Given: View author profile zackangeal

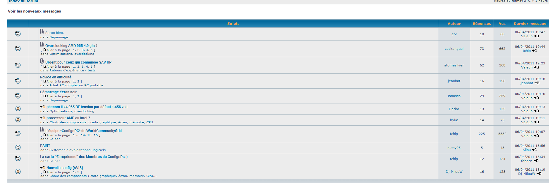Looking at the screenshot, I should tap(454, 49).
